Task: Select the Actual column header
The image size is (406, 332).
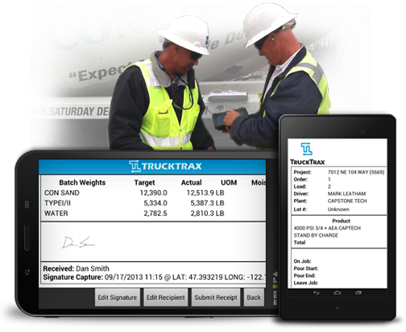Action: (191, 183)
